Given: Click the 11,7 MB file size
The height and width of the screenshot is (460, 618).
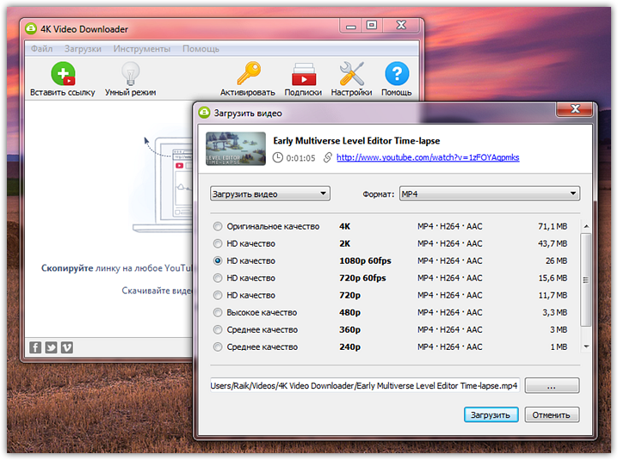Looking at the screenshot, I should pyautogui.click(x=553, y=296).
